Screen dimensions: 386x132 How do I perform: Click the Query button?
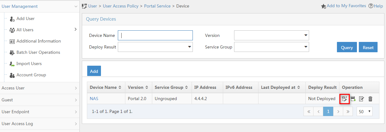click(347, 48)
